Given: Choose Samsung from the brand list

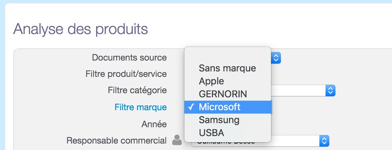Looking at the screenshot, I should tap(228, 120).
